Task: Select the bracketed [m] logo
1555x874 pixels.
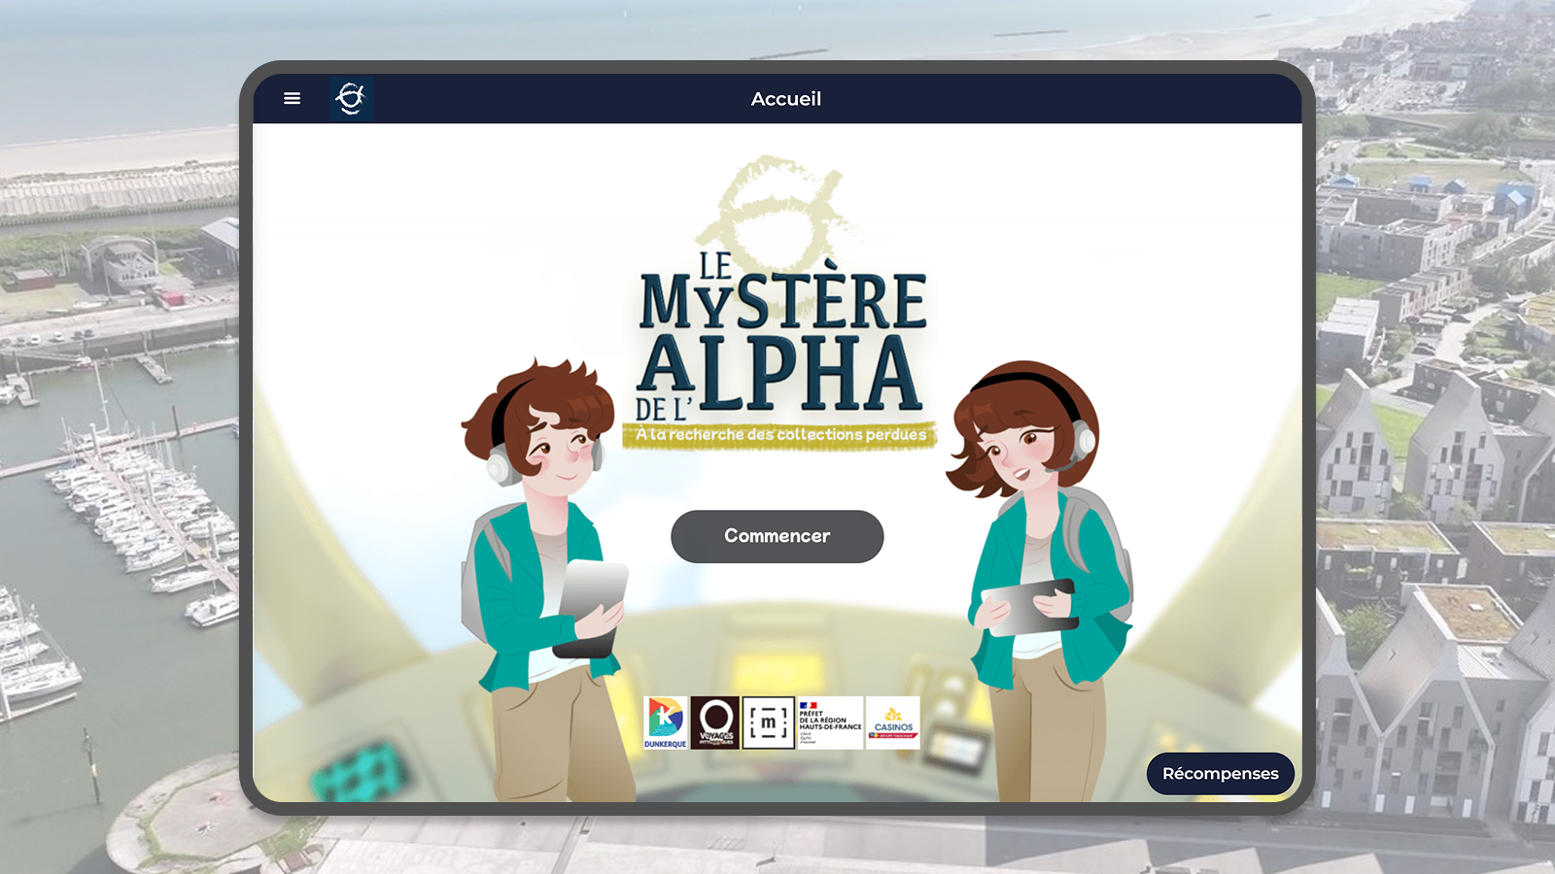Action: click(x=768, y=723)
